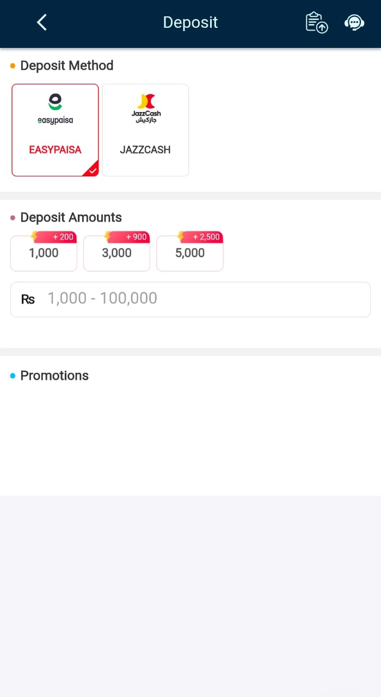Image resolution: width=381 pixels, height=697 pixels.
Task: Click the +200 bonus badge
Action: pos(63,237)
